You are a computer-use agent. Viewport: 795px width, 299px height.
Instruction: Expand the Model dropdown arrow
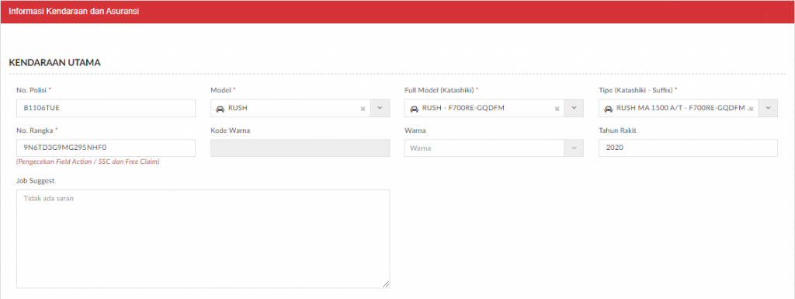(x=380, y=108)
